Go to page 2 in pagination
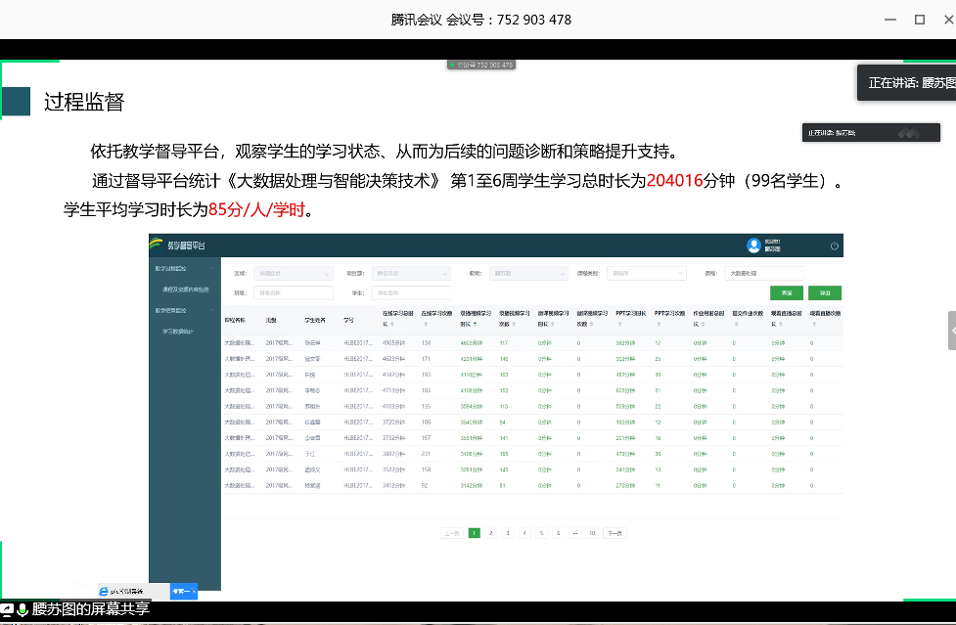 [x=490, y=533]
